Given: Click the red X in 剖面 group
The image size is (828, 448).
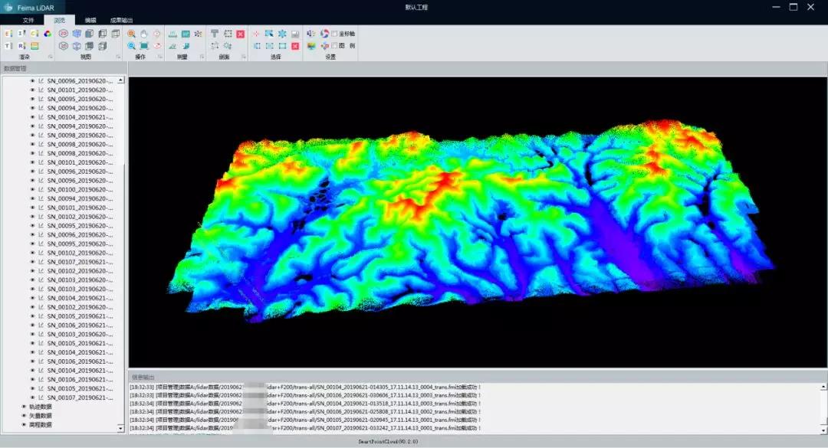Looking at the screenshot, I should pyautogui.click(x=240, y=34).
